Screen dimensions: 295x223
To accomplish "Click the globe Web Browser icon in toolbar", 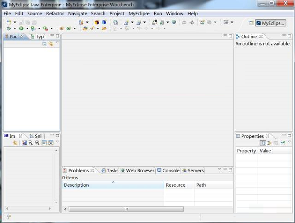I will pos(174,22).
